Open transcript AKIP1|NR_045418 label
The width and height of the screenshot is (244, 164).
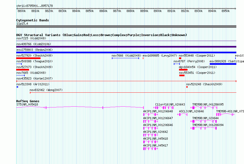155,139
